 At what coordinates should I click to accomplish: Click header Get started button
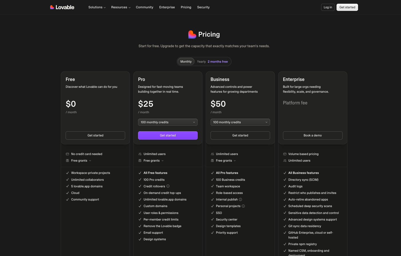(x=347, y=7)
